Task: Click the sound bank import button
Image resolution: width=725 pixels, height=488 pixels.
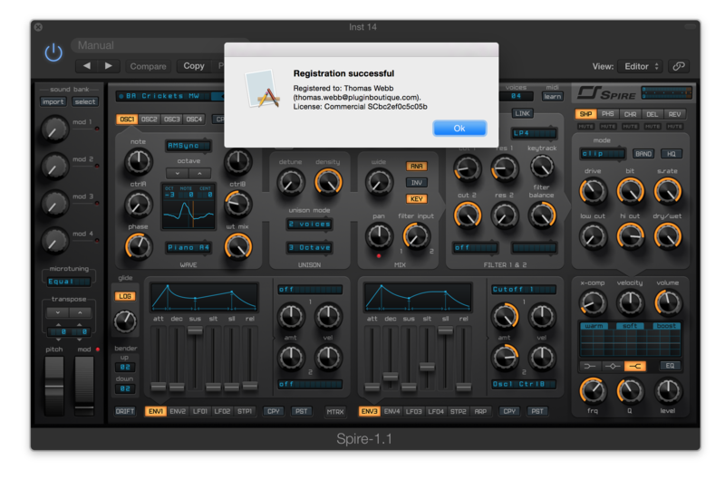Action: [53, 101]
